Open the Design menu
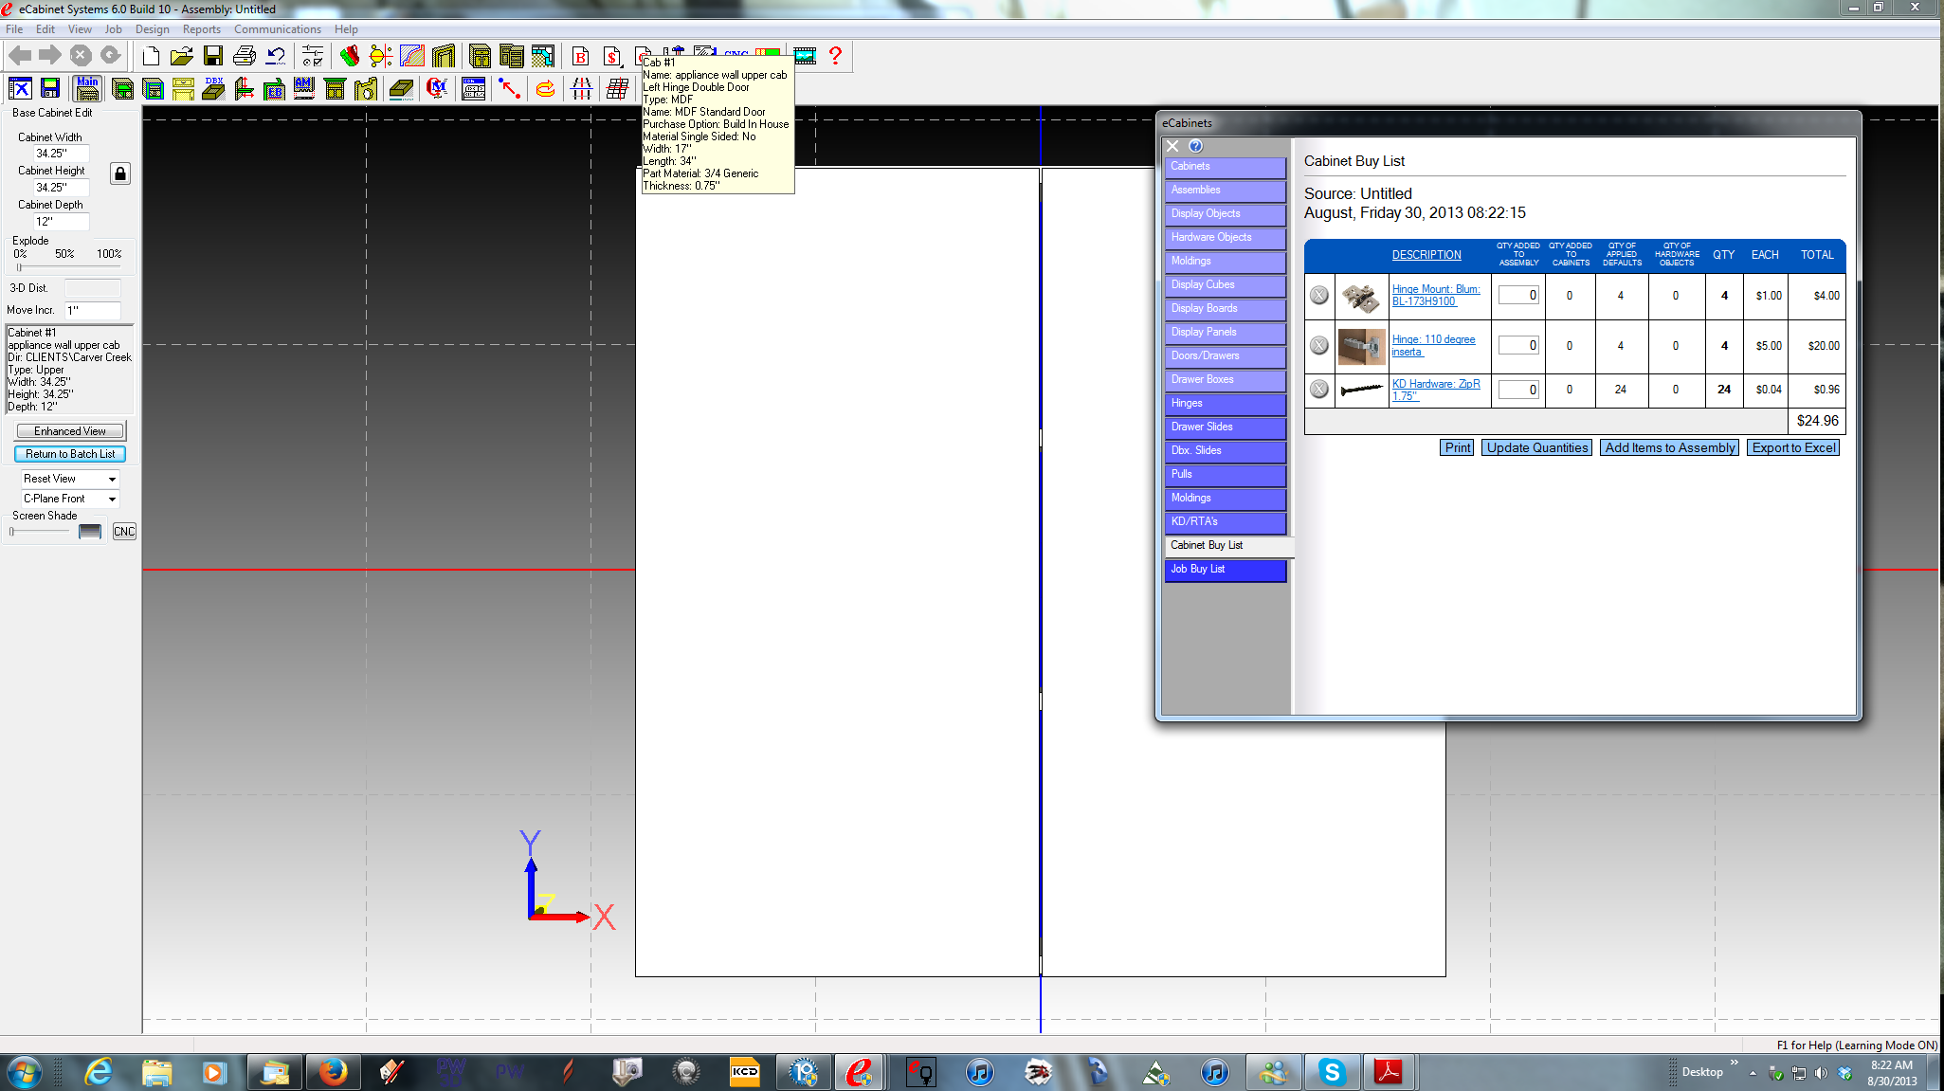Image resolution: width=1944 pixels, height=1091 pixels. 152,29
